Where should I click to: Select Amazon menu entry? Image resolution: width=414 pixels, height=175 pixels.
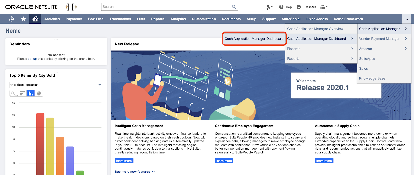click(x=365, y=49)
